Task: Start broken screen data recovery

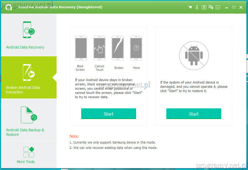Action: point(109,114)
